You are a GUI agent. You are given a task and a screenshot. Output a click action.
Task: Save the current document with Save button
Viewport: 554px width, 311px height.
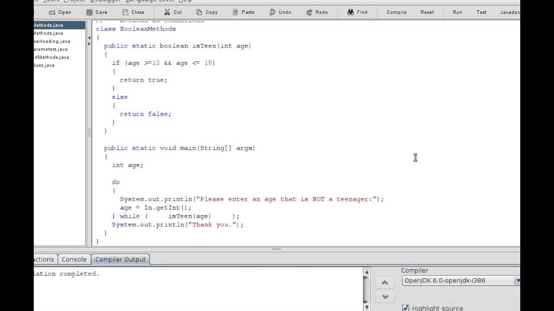coord(97,12)
